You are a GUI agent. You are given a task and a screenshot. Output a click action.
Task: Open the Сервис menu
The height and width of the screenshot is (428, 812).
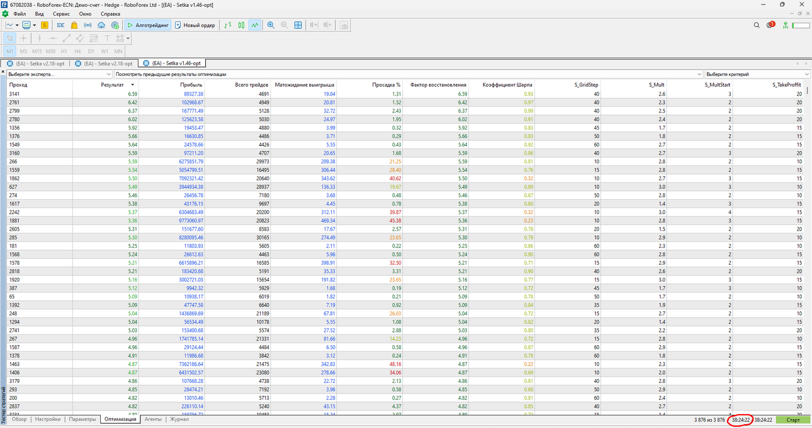pyautogui.click(x=62, y=14)
